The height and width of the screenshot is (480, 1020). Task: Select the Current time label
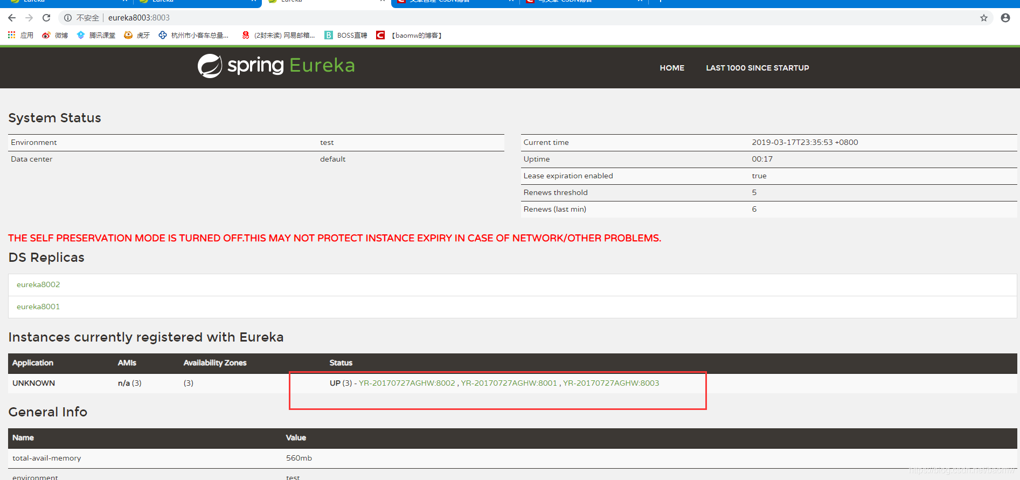(x=546, y=142)
